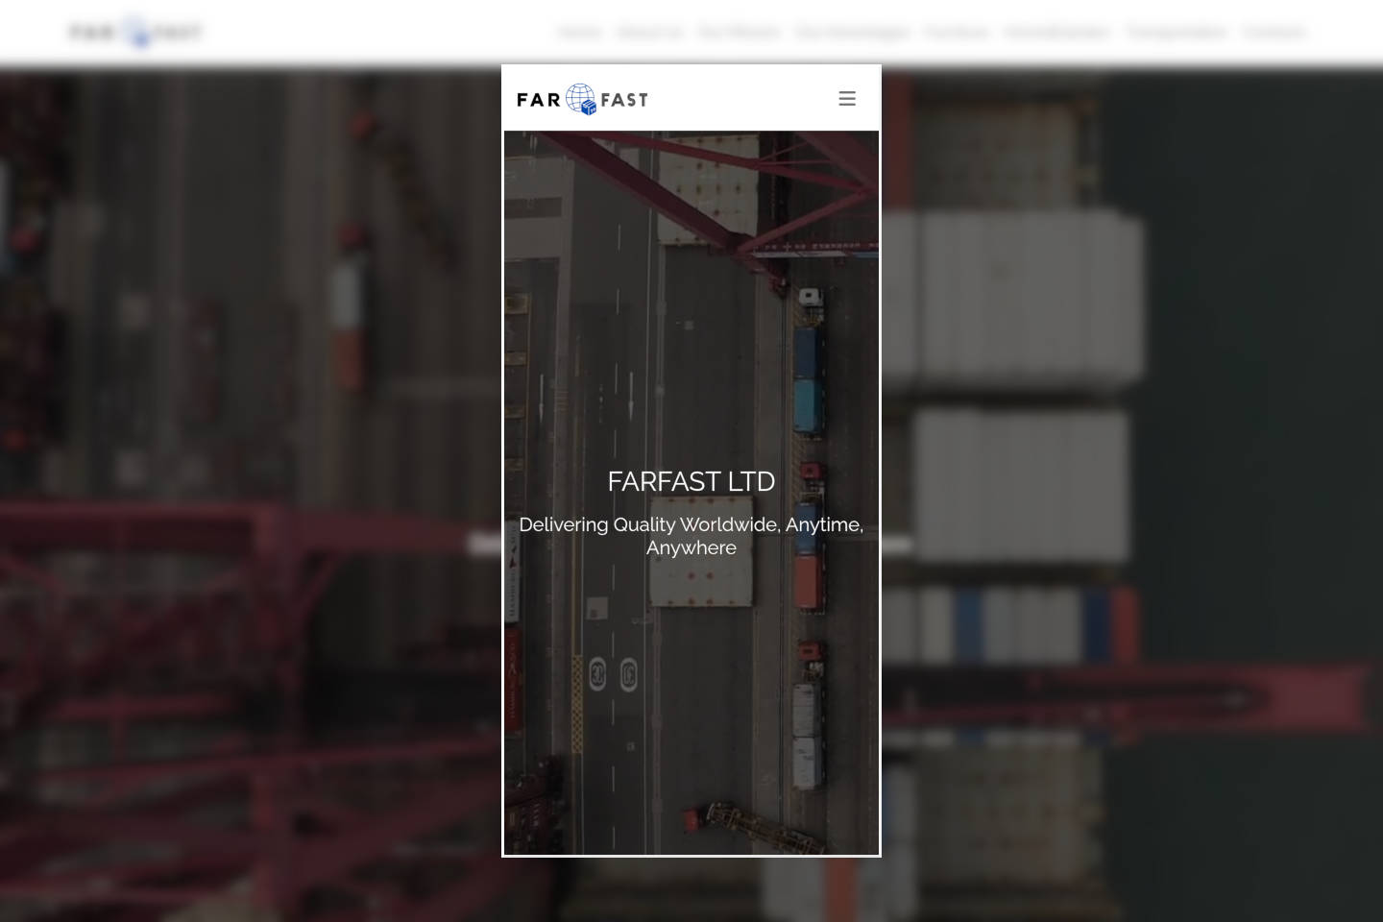1383x922 pixels.
Task: Open the blurred About us nav link
Action: (x=649, y=33)
